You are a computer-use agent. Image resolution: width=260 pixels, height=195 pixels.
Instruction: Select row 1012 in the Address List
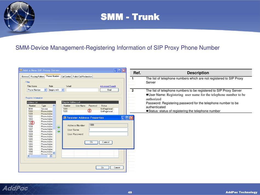40,142
